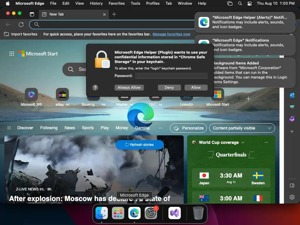Select the Money feed tab

point(122,128)
